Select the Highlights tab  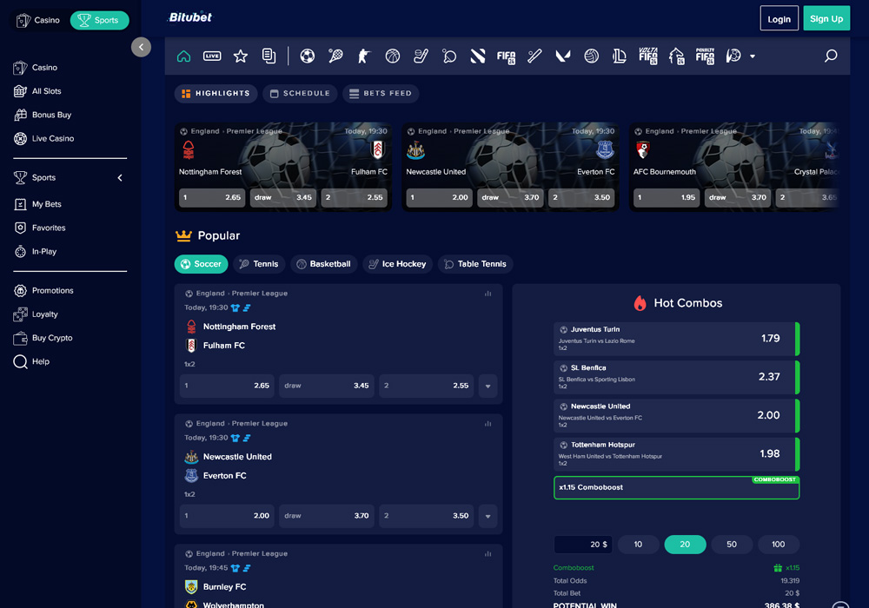(x=216, y=94)
